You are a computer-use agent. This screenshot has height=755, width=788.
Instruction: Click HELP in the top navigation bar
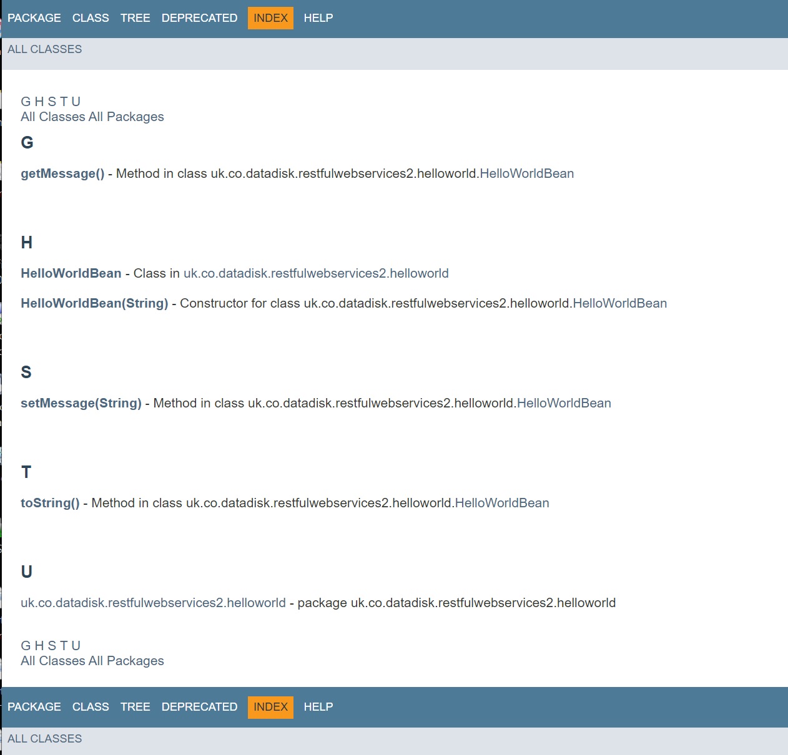318,18
